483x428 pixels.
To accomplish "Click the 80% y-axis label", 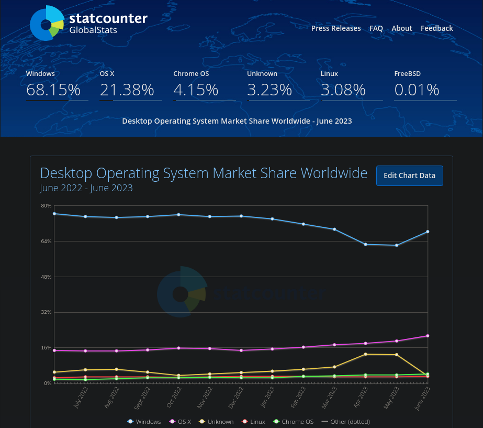I will pyautogui.click(x=46, y=206).
